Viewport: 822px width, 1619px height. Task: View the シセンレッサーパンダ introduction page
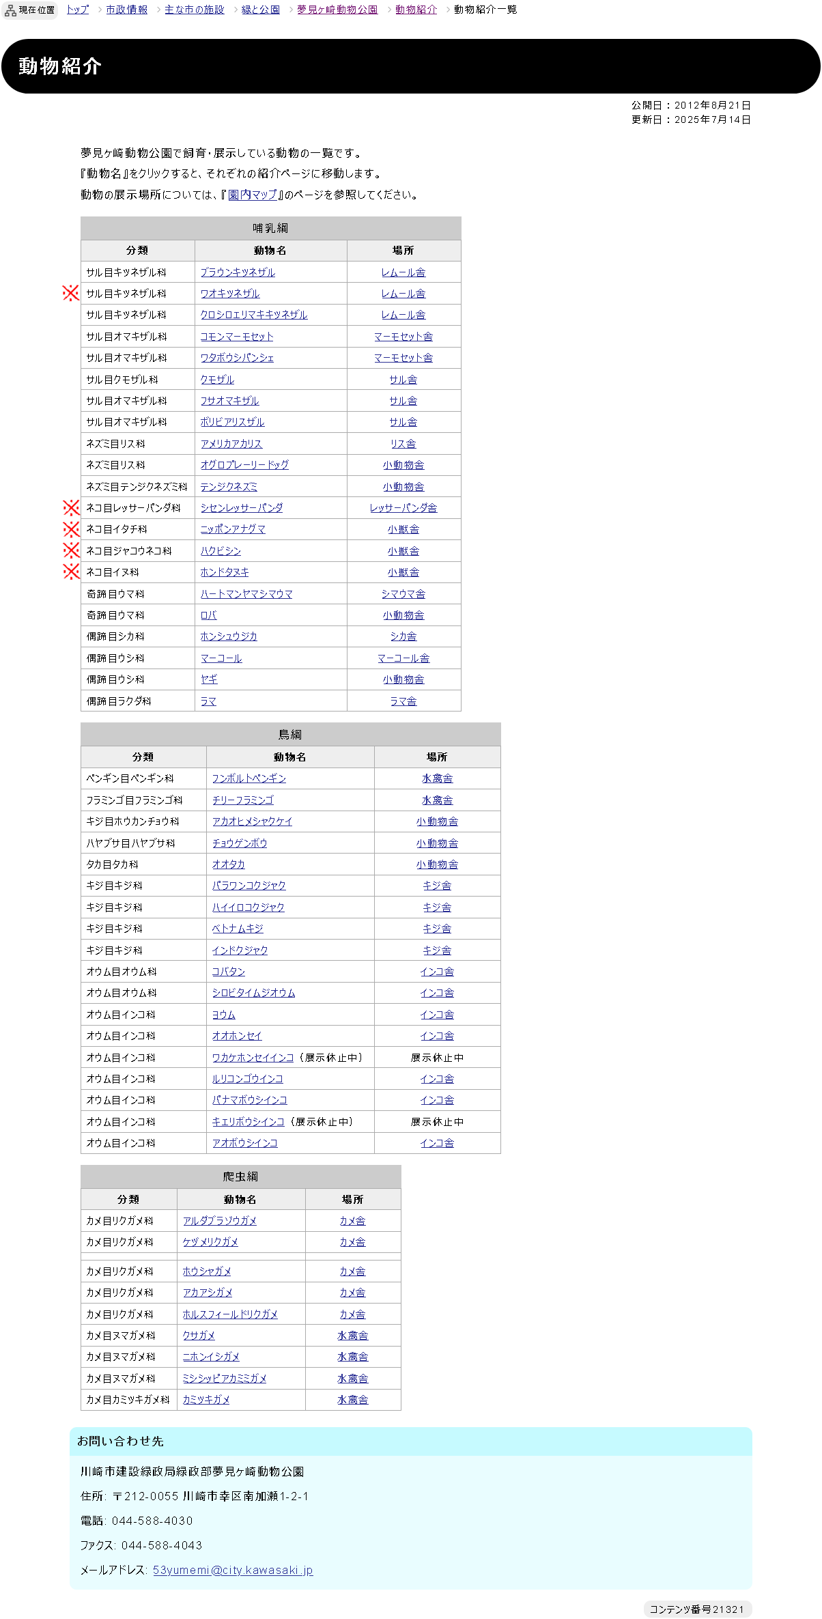coord(242,507)
